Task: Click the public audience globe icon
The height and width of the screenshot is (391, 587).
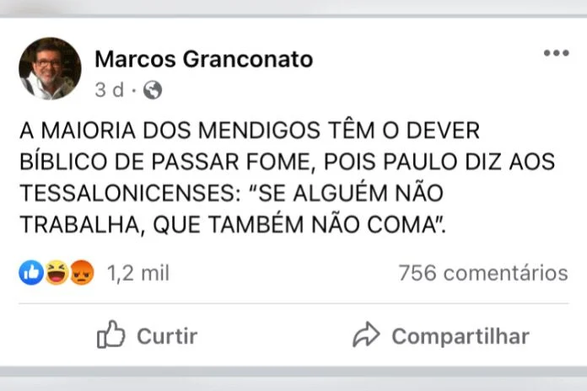Action: click(153, 88)
